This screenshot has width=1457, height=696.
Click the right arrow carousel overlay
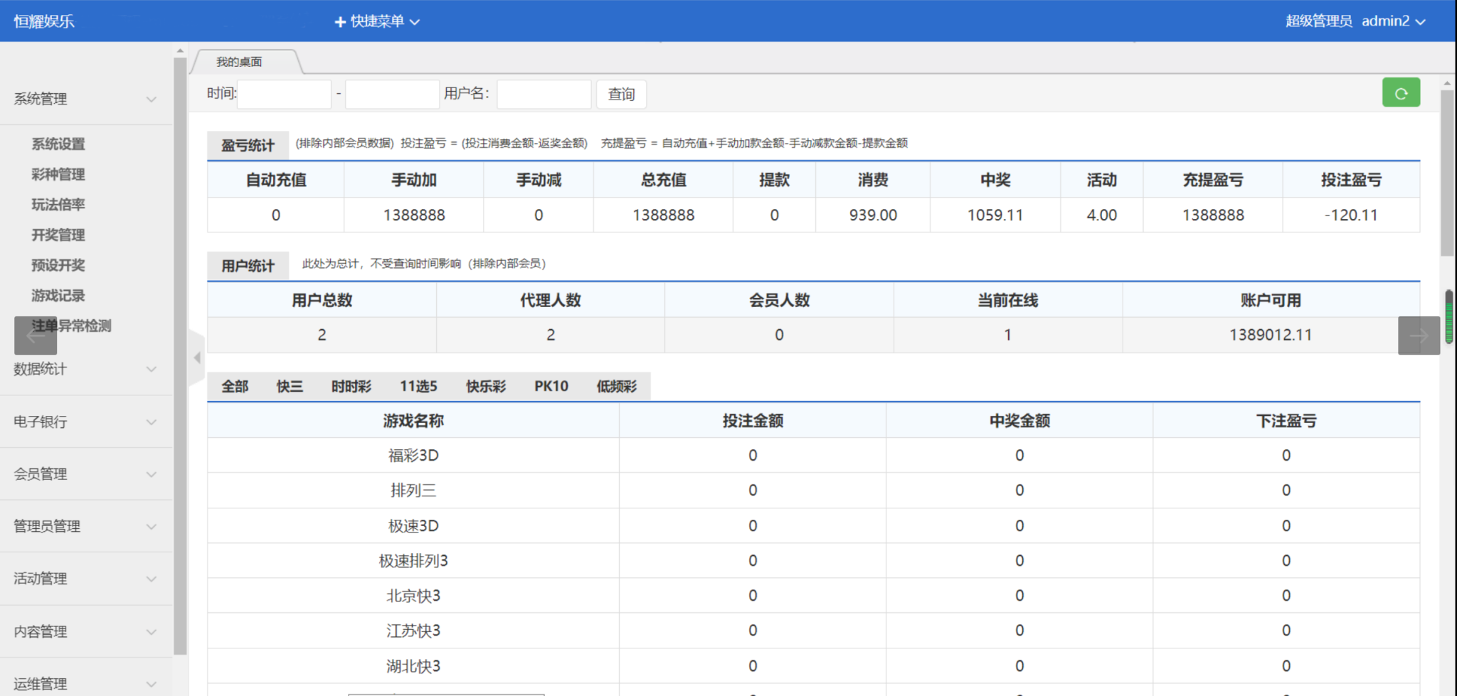1419,336
